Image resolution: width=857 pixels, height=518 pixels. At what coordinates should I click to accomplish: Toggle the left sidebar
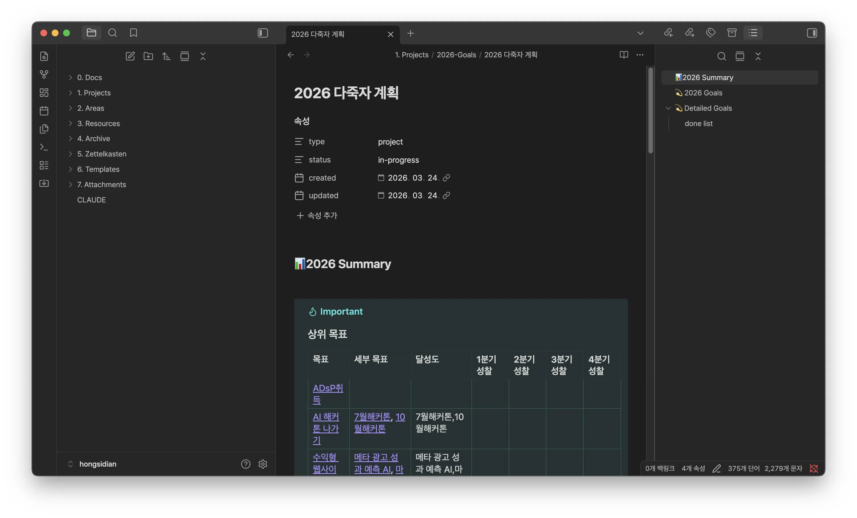pyautogui.click(x=263, y=33)
